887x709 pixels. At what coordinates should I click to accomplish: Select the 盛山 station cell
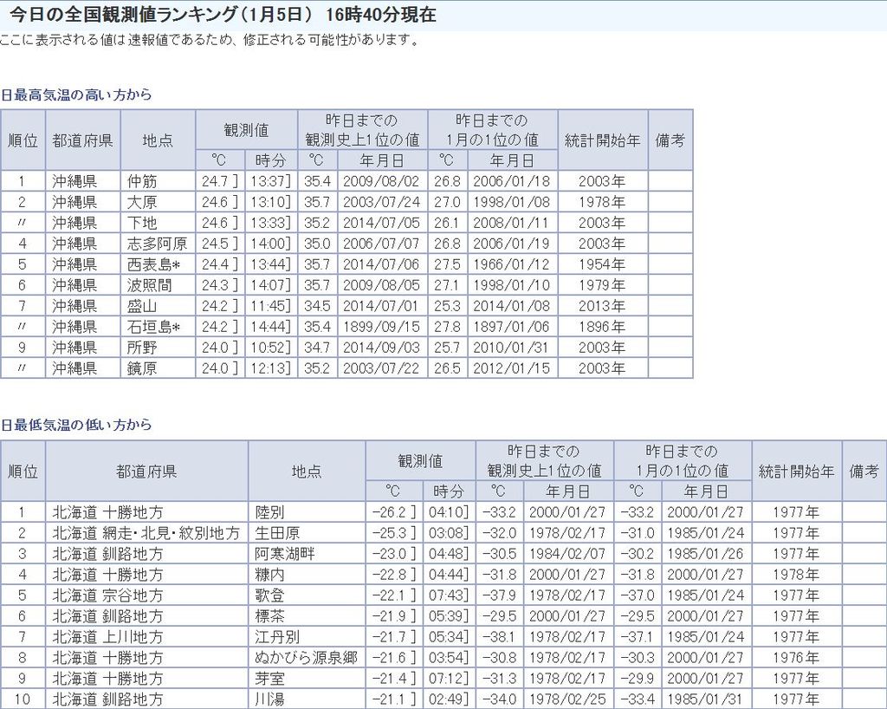pos(143,306)
